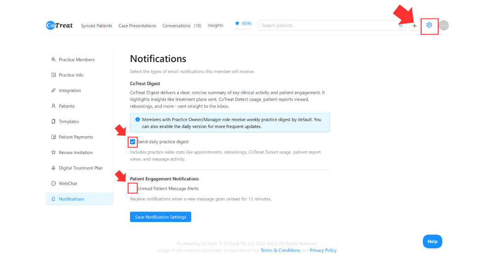Click the (0/4) progress counter
The width and height of the screenshot is (496, 262).
pyautogui.click(x=247, y=23)
